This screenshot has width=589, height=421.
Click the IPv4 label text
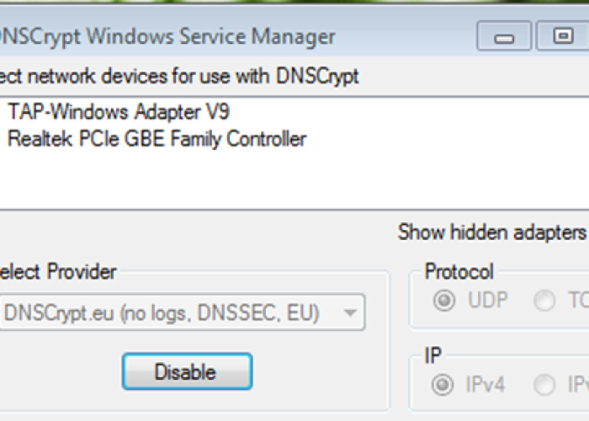point(486,386)
